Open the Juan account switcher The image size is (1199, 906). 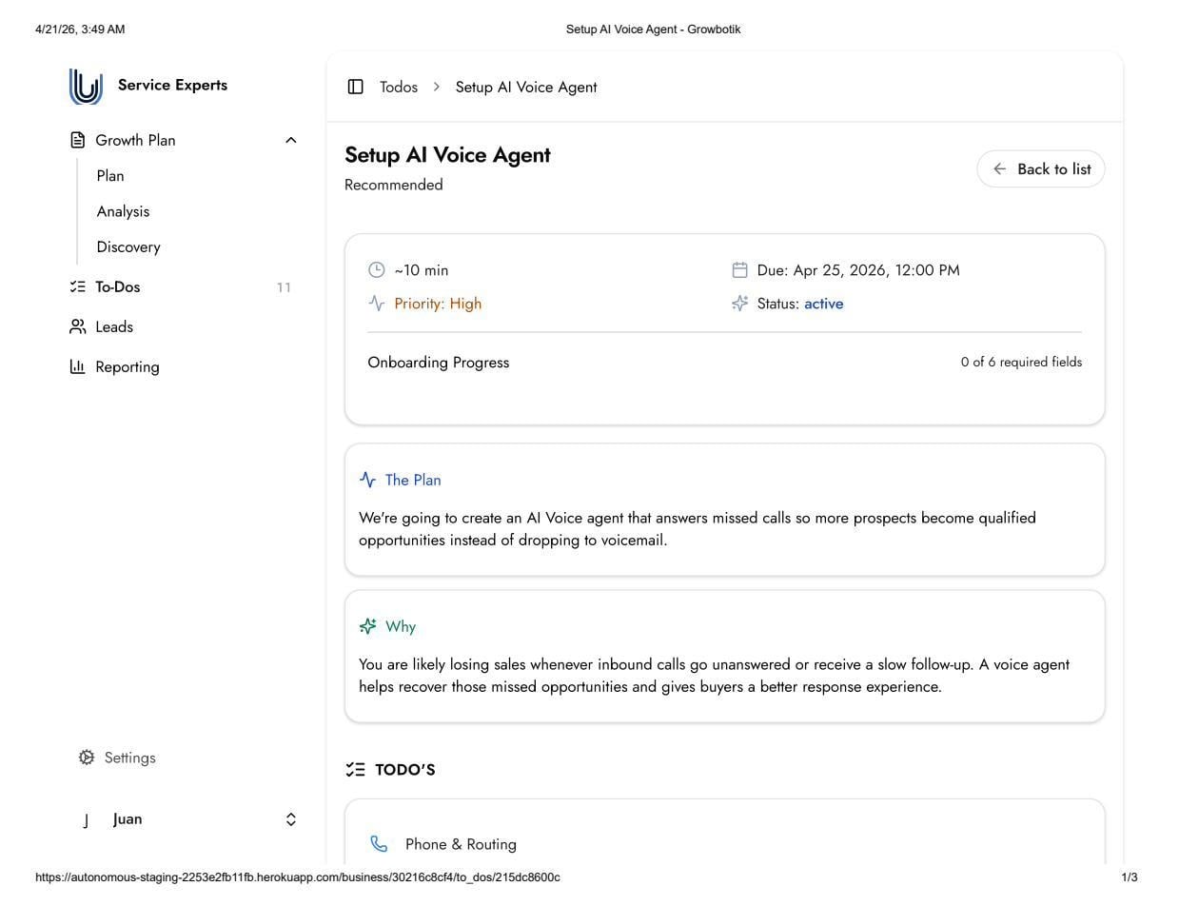coord(291,819)
